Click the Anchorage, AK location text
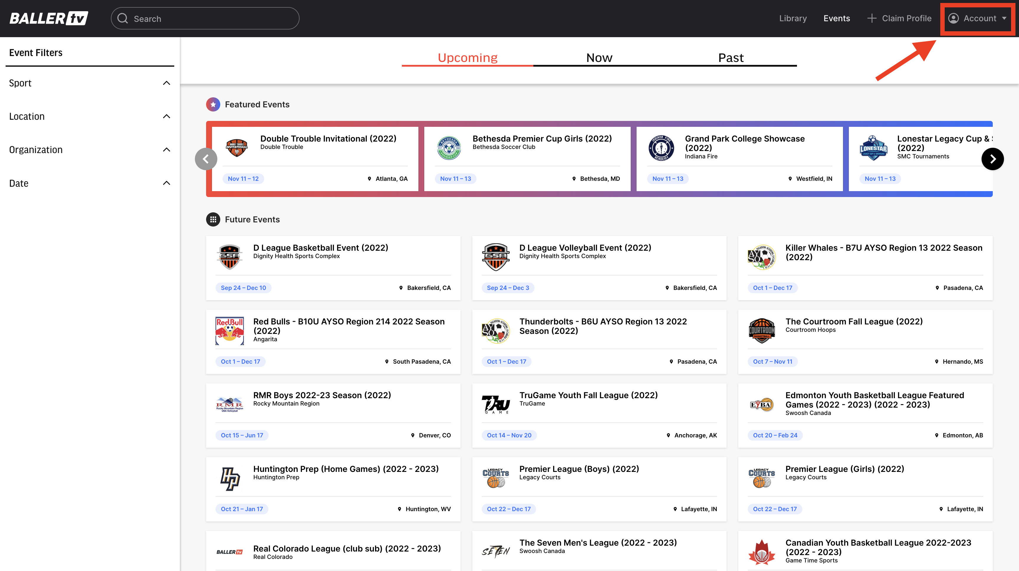1019x571 pixels. 696,435
